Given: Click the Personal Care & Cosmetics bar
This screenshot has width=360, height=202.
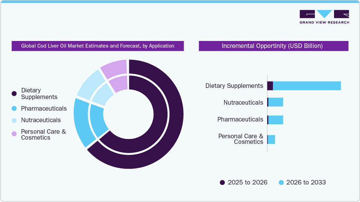Looking at the screenshot, I should 271,140.
